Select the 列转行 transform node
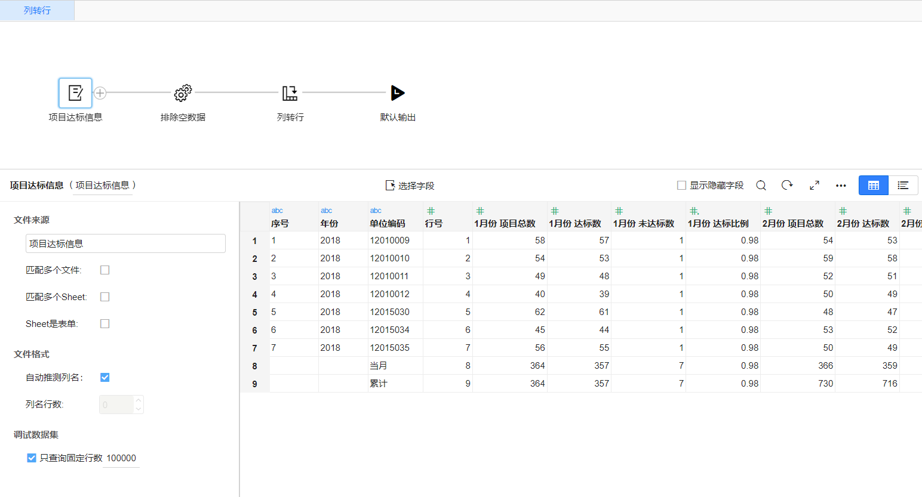This screenshot has width=922, height=497. pos(290,93)
